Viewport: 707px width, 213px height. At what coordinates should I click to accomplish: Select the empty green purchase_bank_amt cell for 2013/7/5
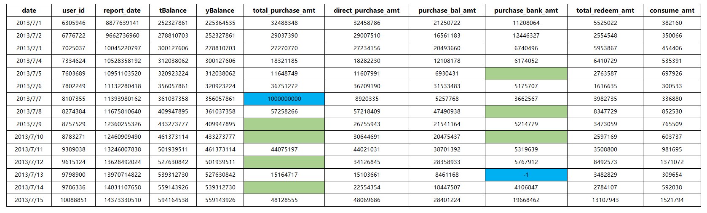[526, 73]
